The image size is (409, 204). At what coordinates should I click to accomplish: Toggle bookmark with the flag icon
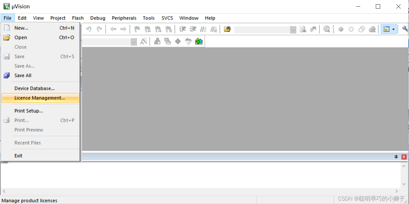pyautogui.click(x=137, y=29)
